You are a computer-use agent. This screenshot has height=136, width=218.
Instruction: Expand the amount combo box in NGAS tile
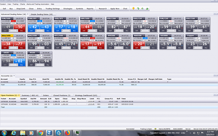pos(43,65)
